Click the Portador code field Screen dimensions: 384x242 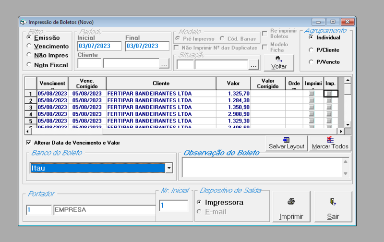39,210
